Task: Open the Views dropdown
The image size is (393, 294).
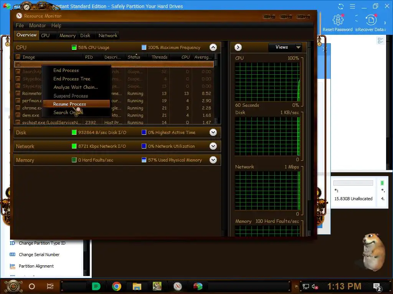Action: (285, 47)
